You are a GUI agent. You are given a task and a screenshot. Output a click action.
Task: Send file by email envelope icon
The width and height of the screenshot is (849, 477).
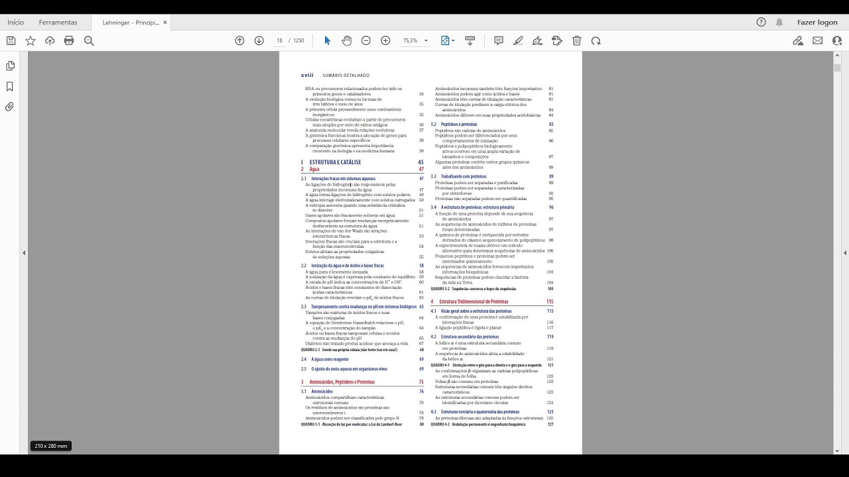coord(818,40)
